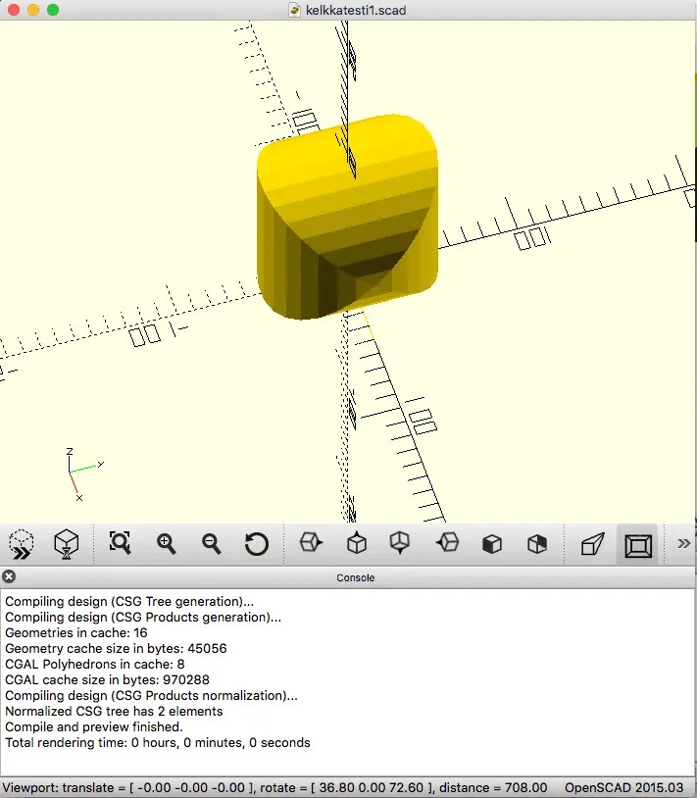Click 'Normalized CSG tree has 2 elements'
Viewport: 697px width, 798px height.
[114, 711]
